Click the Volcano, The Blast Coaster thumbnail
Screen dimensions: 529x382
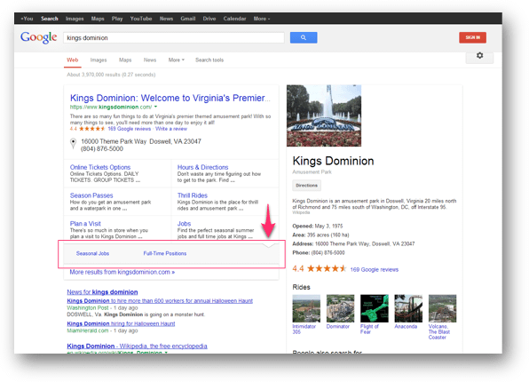coord(442,308)
